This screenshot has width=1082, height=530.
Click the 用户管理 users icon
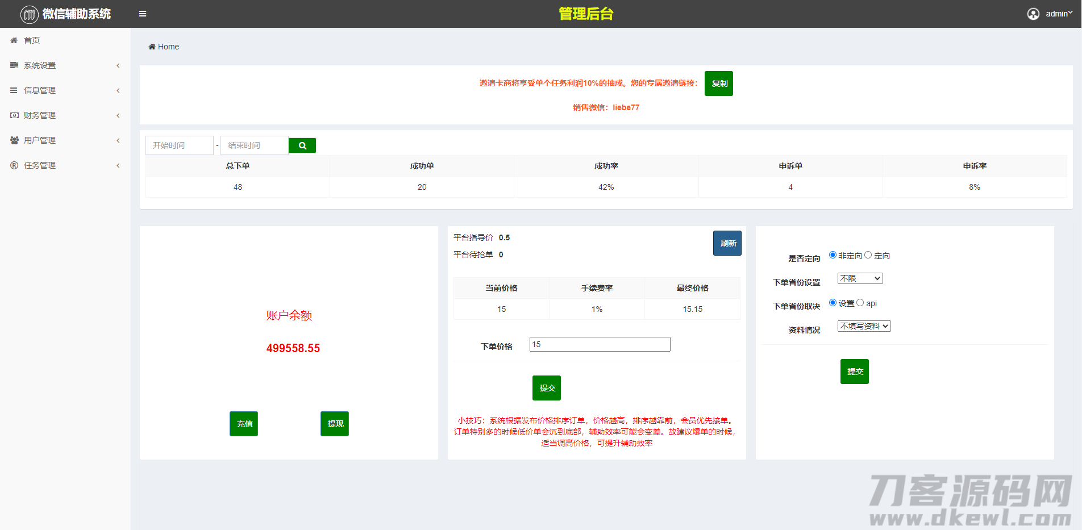pos(14,140)
